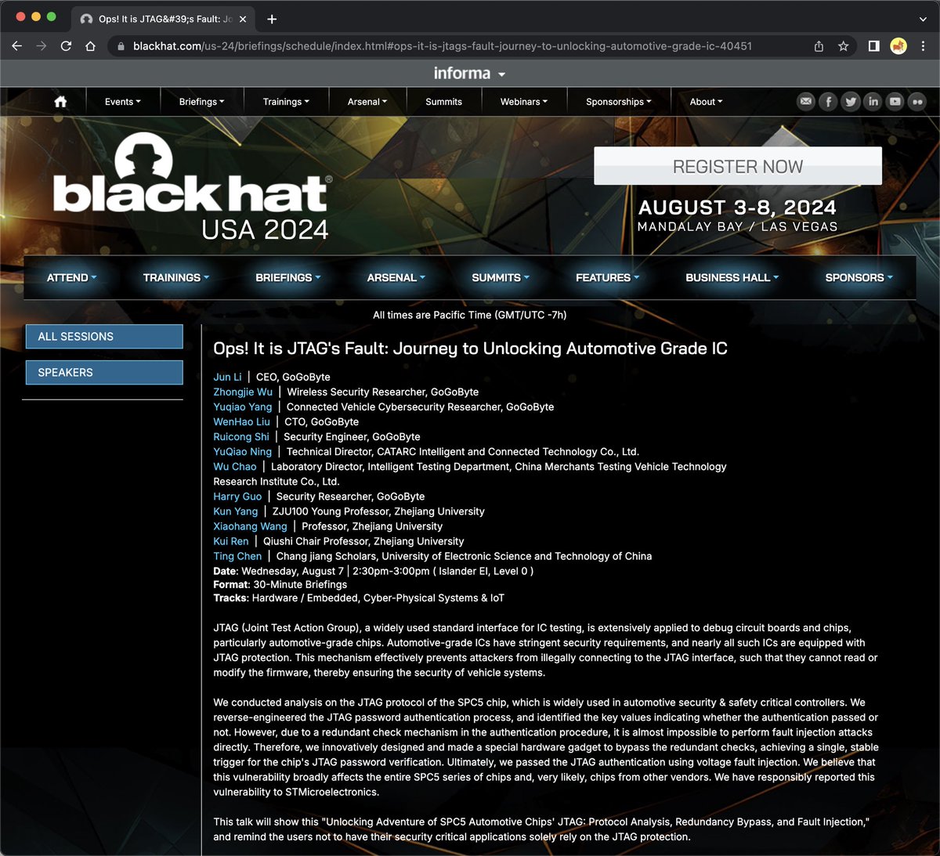Open the Xiaohang Wang speaker link
The width and height of the screenshot is (940, 856).
point(250,526)
